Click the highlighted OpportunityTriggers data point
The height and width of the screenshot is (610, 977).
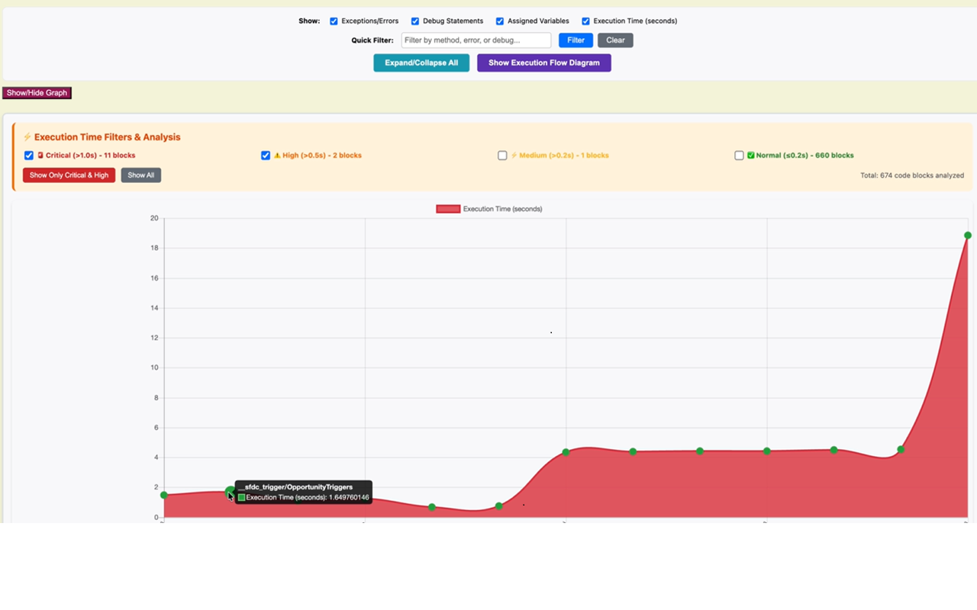[231, 492]
